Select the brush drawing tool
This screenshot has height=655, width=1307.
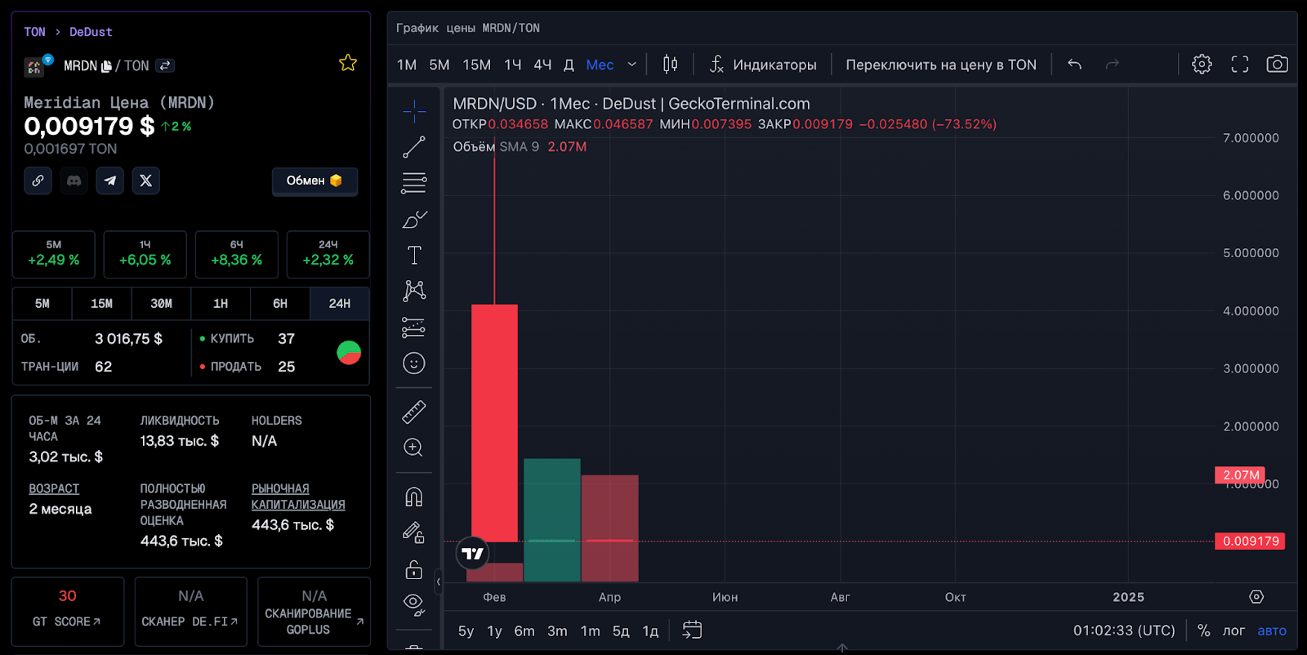click(x=414, y=219)
